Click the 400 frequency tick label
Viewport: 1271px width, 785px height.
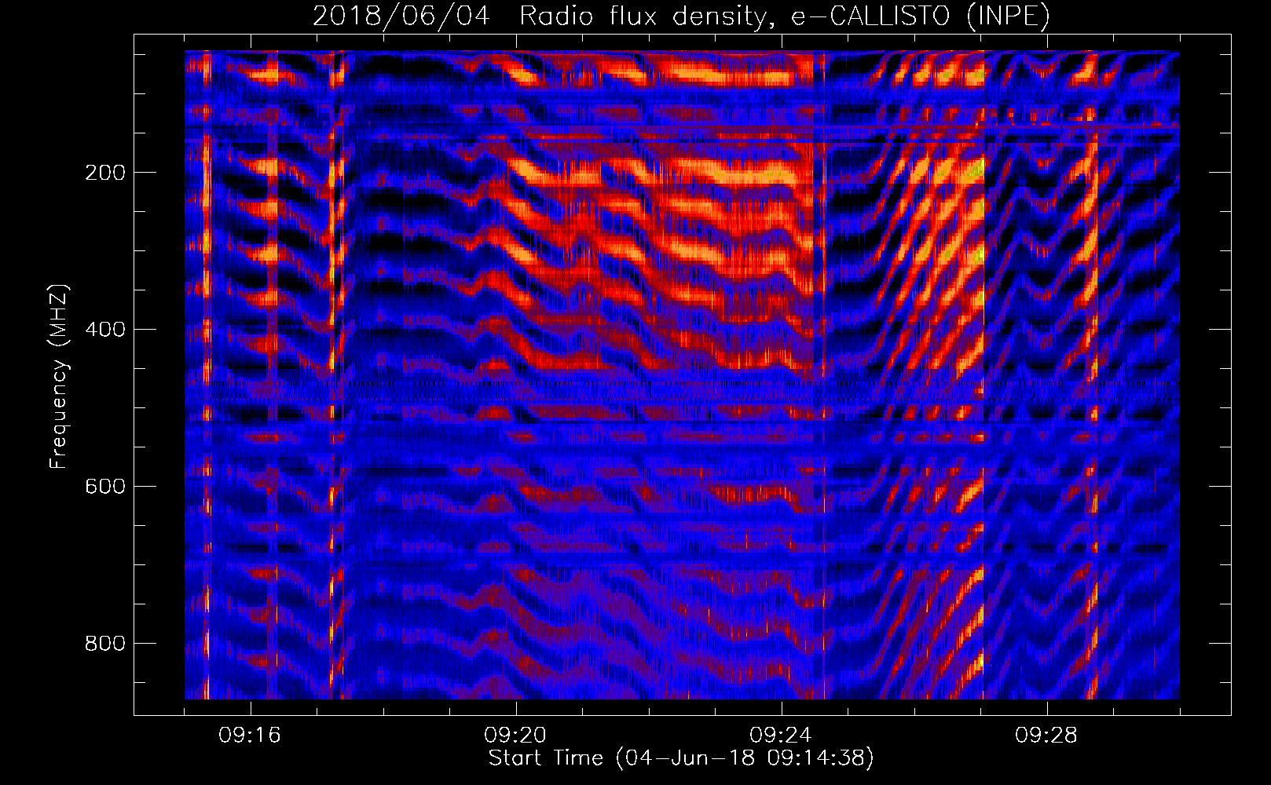(105, 330)
